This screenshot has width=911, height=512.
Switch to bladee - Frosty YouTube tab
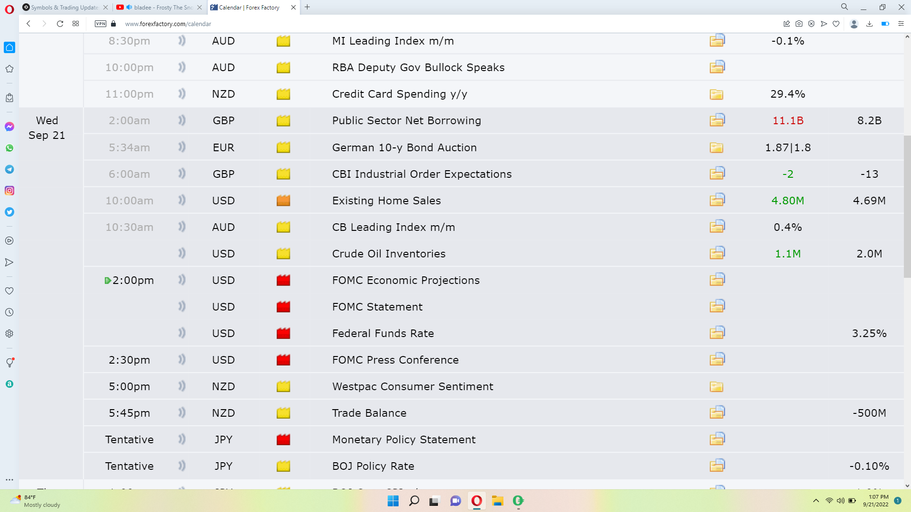(161, 7)
